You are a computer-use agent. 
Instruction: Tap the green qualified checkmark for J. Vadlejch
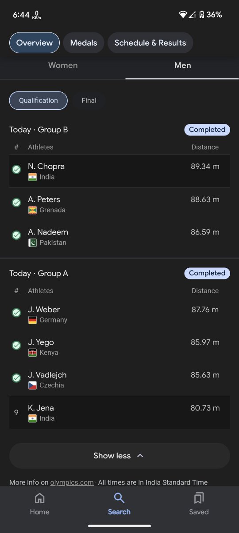(16, 378)
